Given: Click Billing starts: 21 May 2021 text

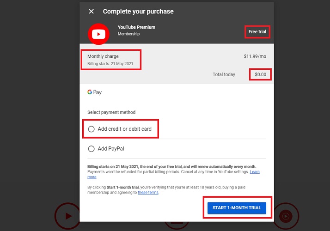Looking at the screenshot, I should (x=110, y=64).
